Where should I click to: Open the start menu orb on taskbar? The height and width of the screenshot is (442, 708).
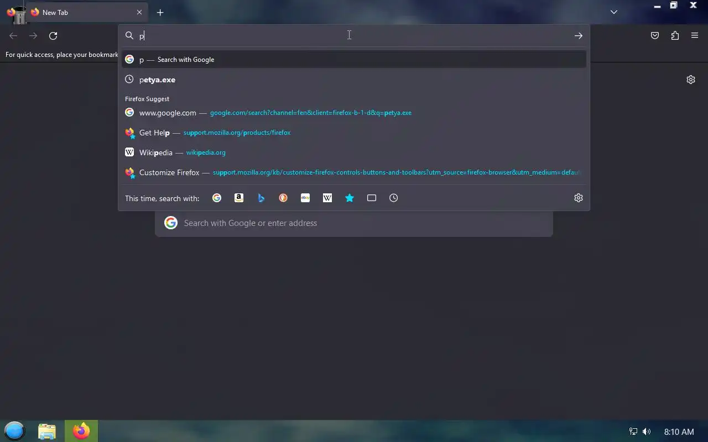coord(14,431)
